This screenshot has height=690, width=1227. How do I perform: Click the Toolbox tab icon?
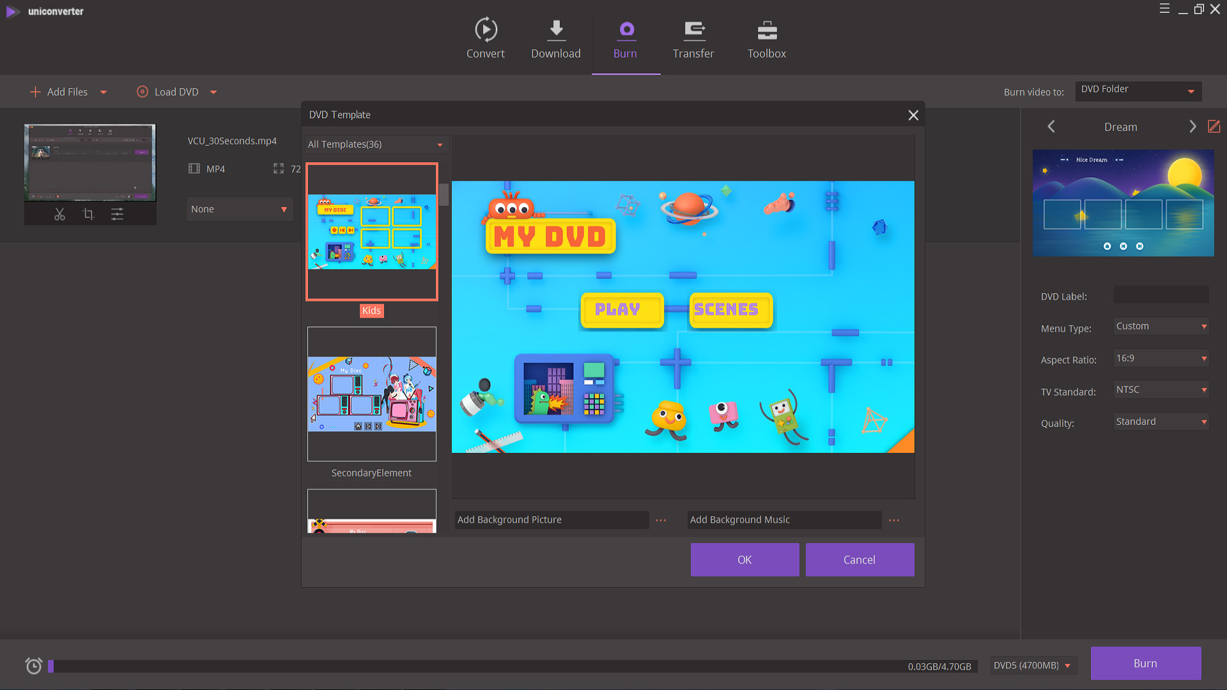point(766,30)
